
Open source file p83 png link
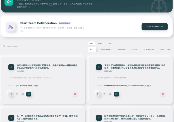tap(27, 85)
